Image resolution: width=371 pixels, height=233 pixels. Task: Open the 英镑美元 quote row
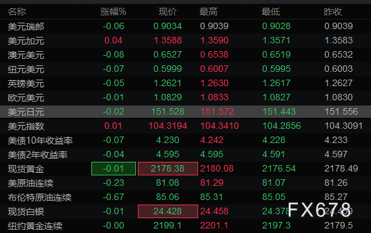click(x=185, y=83)
